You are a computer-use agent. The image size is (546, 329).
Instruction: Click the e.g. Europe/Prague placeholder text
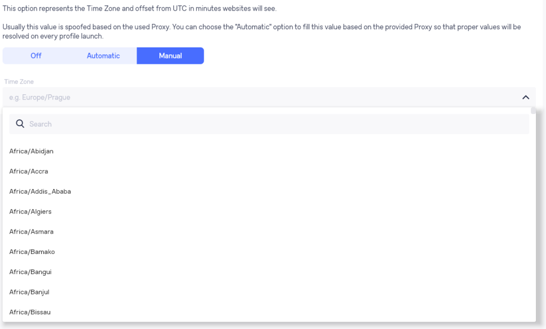(x=39, y=97)
